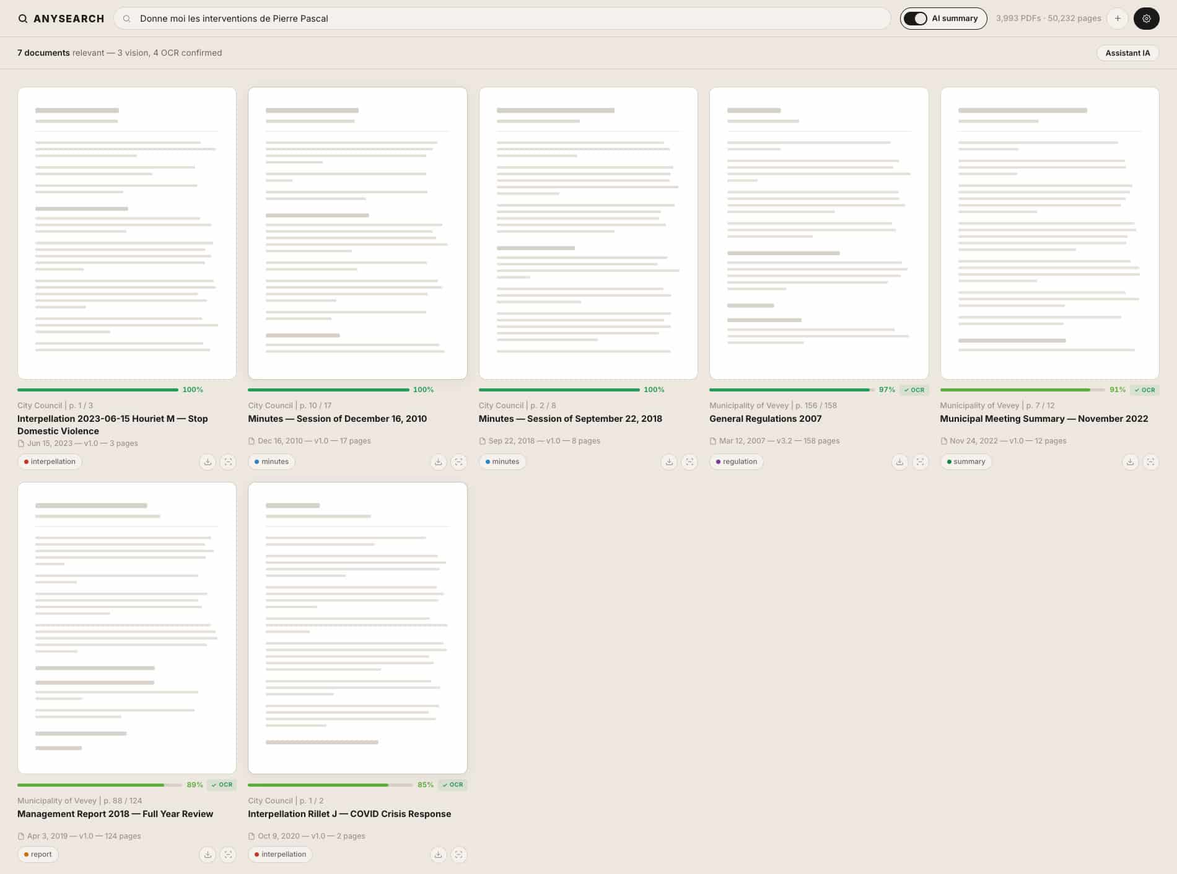Click OCR badge on Management Report 2018
1177x874 pixels.
click(222, 785)
